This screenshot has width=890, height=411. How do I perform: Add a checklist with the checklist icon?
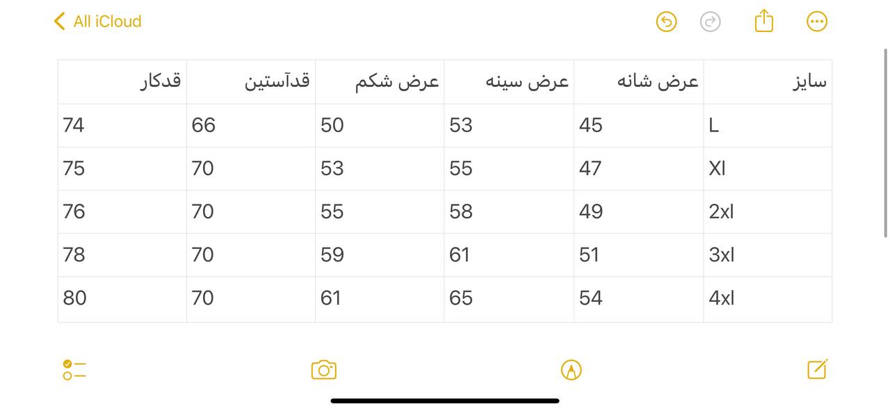point(74,370)
